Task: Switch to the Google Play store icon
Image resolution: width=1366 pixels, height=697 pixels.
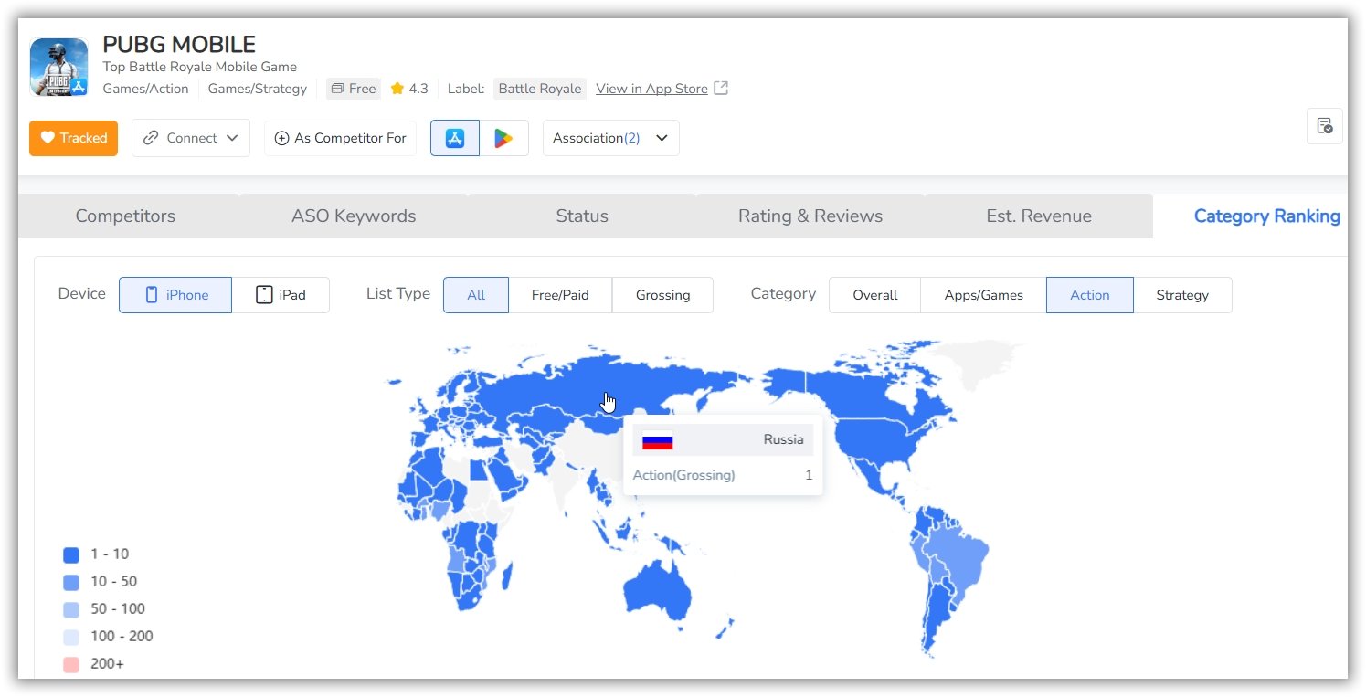Action: [x=503, y=138]
